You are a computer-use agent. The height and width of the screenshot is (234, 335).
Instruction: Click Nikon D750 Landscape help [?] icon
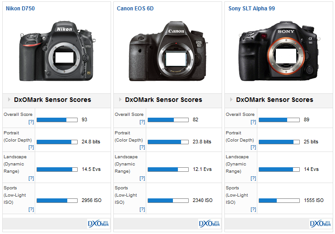pos(31,178)
